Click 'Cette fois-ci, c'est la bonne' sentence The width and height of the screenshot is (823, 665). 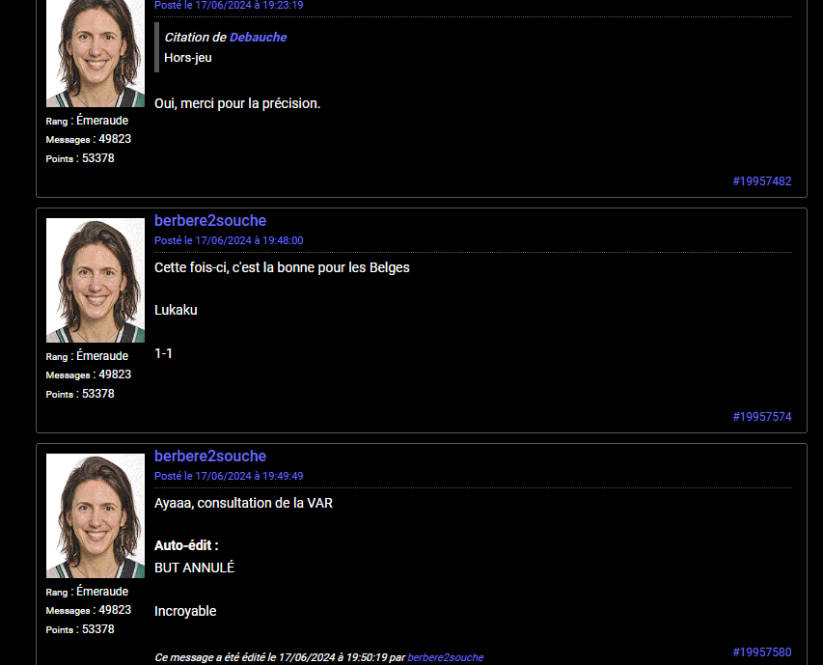(x=282, y=267)
